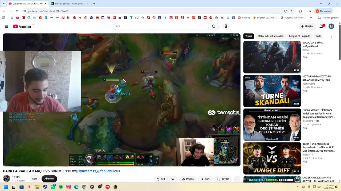The height and width of the screenshot is (191, 341).
Task: Click the YouTube video player
Action: click(x=122, y=100)
